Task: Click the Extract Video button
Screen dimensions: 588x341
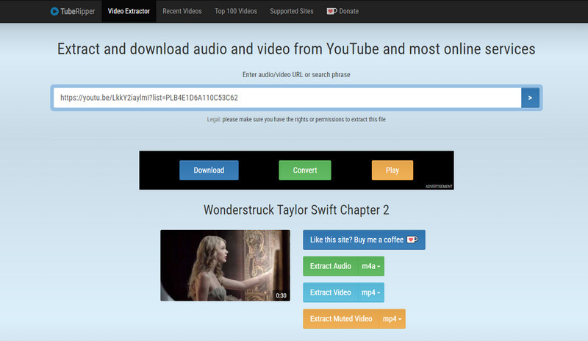Action: [330, 292]
